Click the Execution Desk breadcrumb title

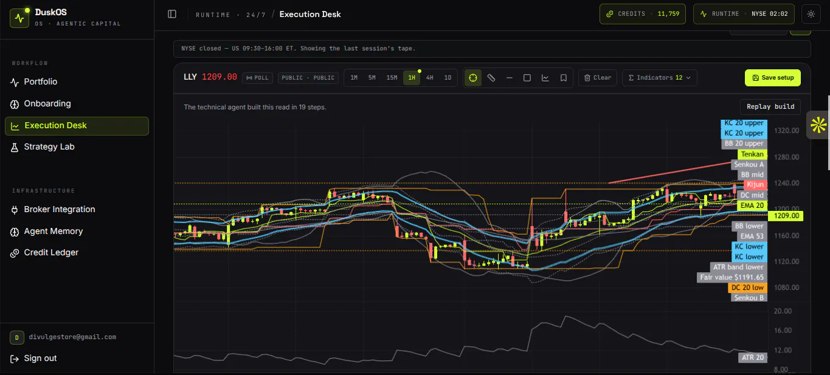310,14
